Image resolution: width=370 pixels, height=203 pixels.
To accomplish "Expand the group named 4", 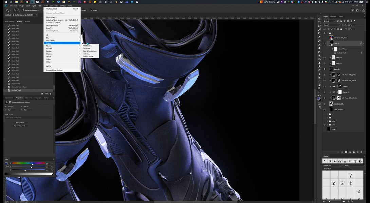I will (327, 114).
